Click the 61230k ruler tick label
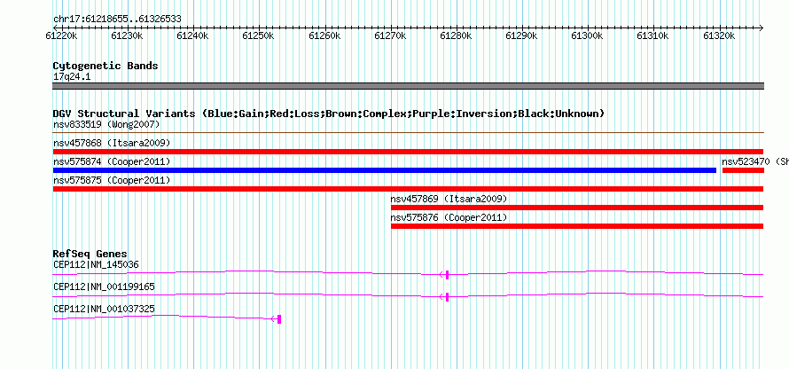Viewport: 789px width, 369px height. pos(127,35)
